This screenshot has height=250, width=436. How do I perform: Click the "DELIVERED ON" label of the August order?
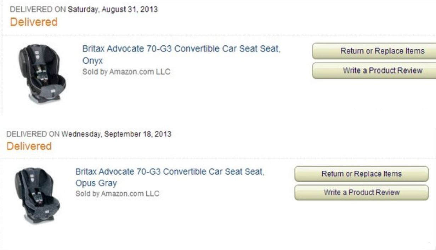(x=38, y=10)
